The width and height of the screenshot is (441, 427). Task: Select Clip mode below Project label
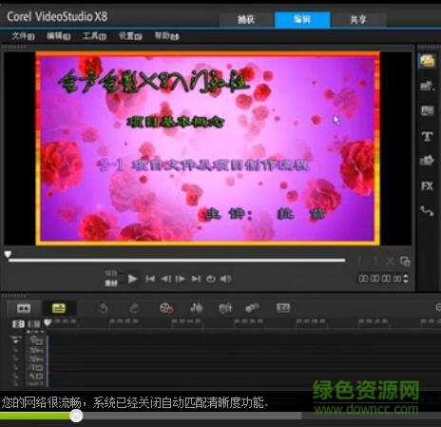[111, 283]
